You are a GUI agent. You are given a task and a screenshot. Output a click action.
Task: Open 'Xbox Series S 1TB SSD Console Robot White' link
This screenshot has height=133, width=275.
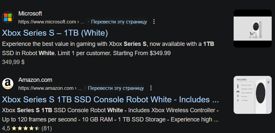coord(110,100)
